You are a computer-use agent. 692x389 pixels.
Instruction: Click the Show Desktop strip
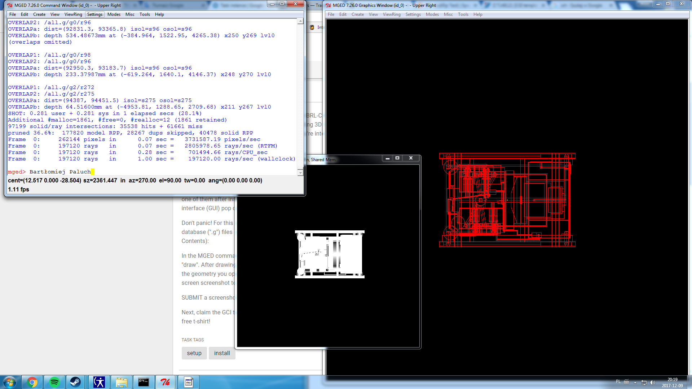(689, 382)
